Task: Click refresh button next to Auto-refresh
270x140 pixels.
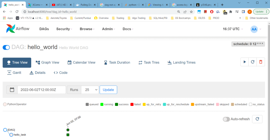Action: pos(257,119)
